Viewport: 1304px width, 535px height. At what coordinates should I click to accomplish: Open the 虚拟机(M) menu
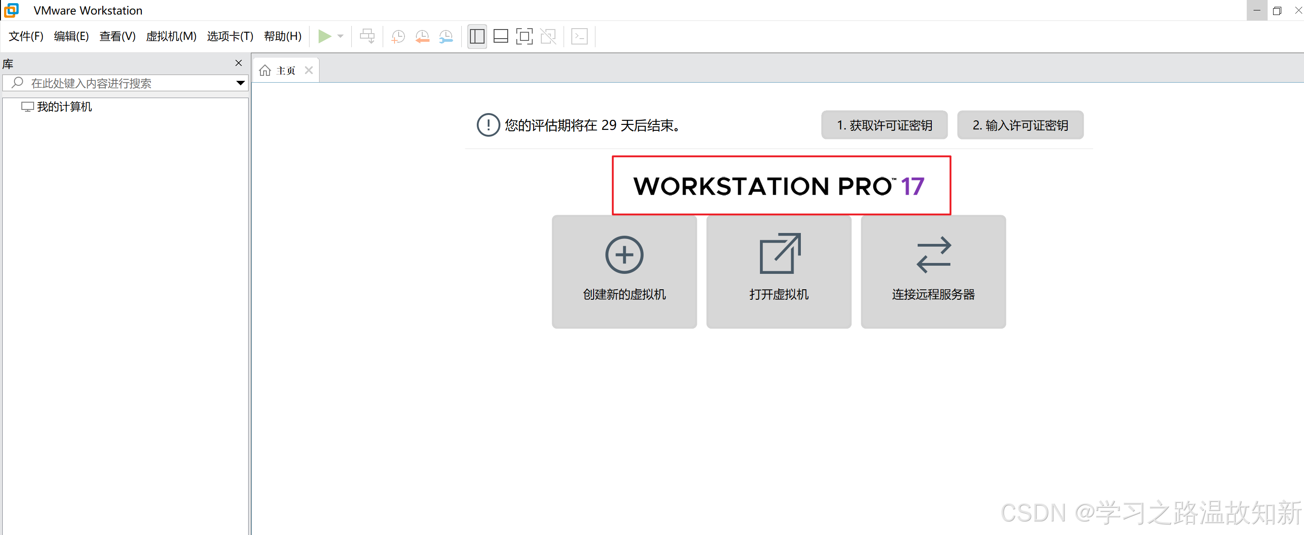point(171,36)
